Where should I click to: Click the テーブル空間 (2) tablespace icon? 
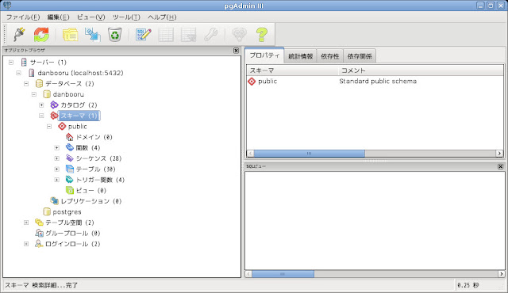coord(39,223)
